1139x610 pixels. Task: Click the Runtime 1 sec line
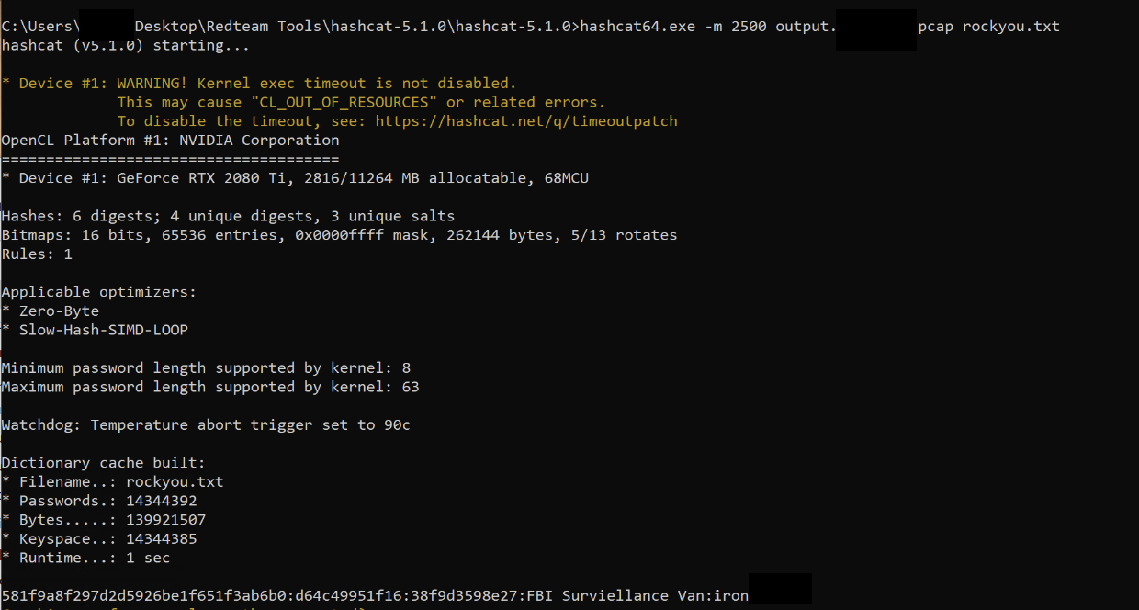(86, 559)
